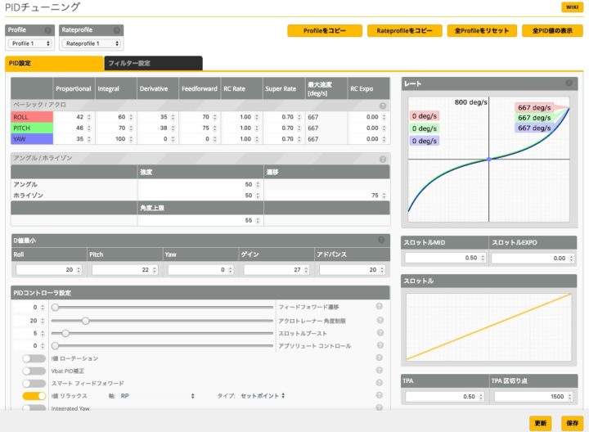
Task: Open the Profile 1 dropdown
Action: coord(29,43)
